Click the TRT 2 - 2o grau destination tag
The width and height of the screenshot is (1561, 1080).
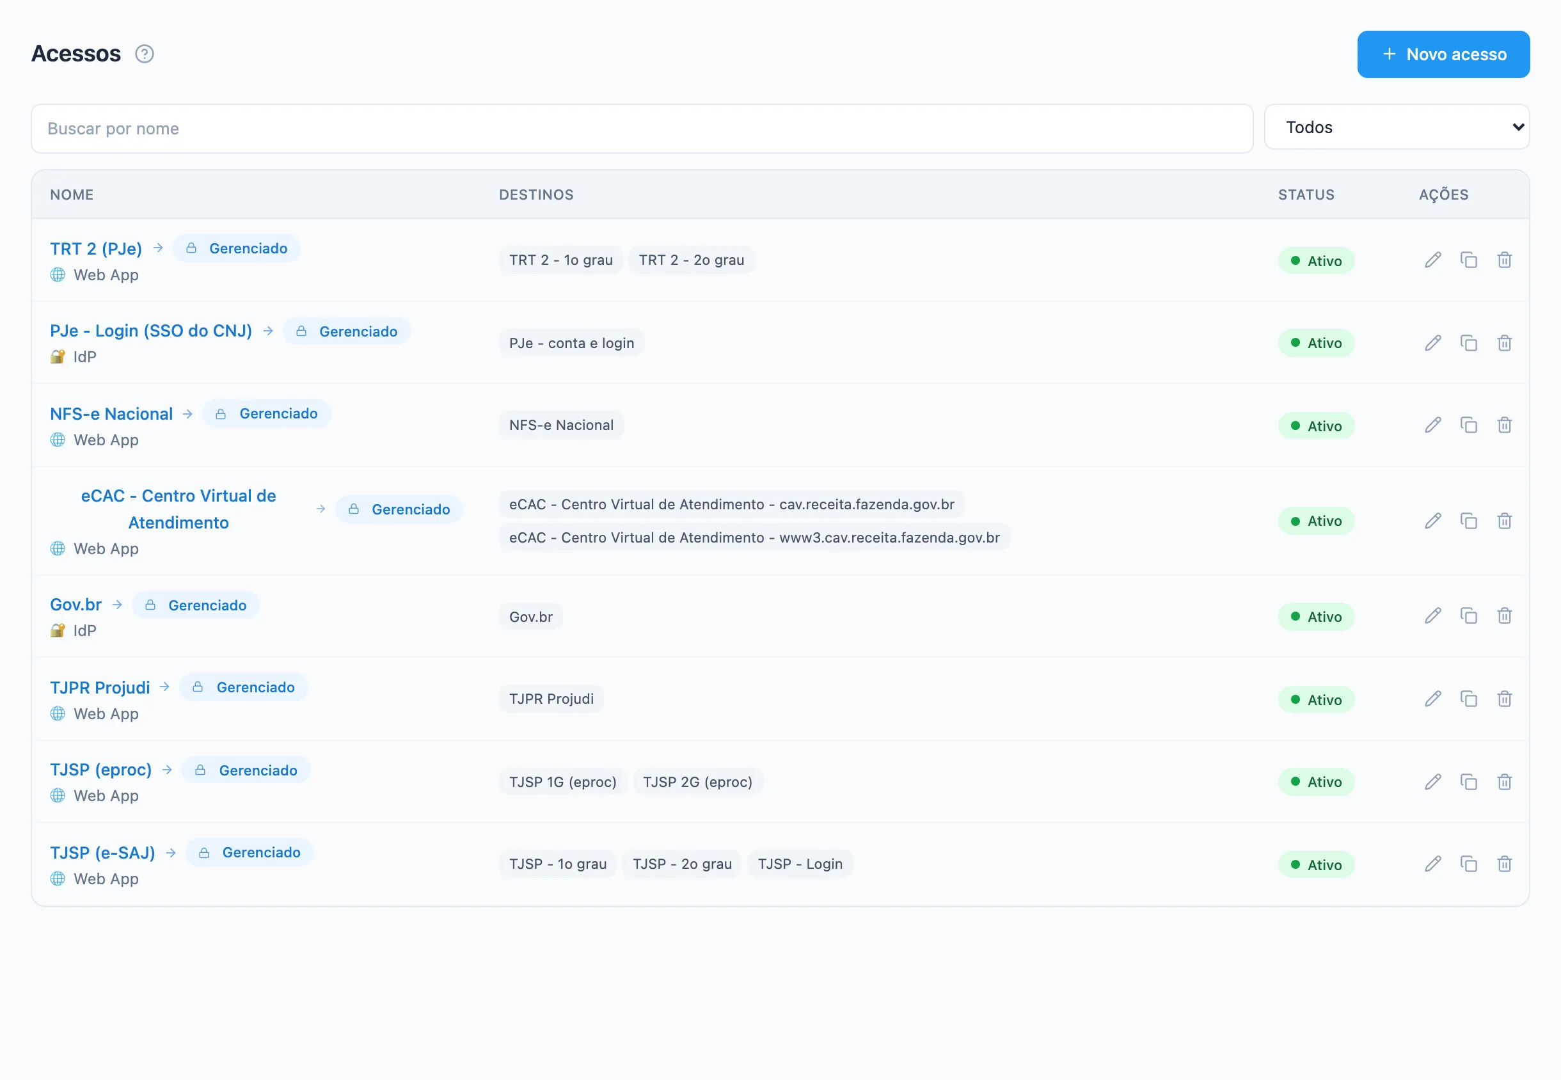coord(692,260)
